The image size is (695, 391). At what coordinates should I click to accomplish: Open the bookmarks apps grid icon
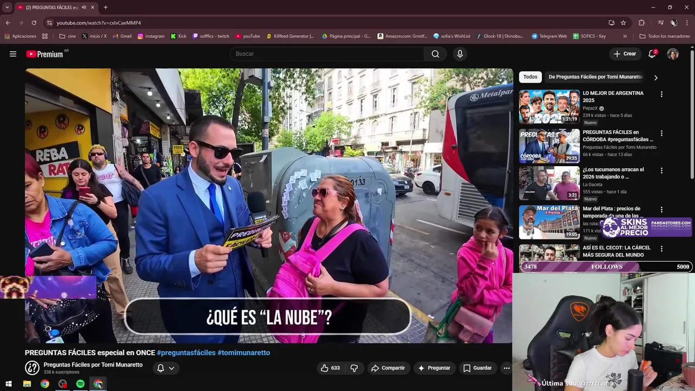click(45, 36)
